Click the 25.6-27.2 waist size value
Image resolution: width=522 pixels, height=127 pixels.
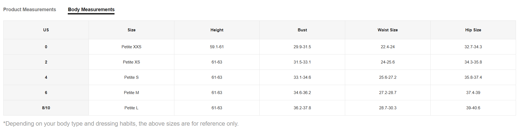point(388,77)
